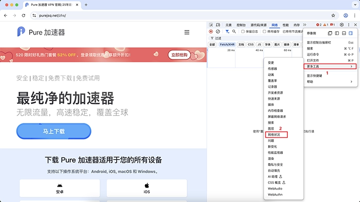Check the 停用缓存 checkbox
This screenshot has width=360, height=202.
[x=265, y=32]
